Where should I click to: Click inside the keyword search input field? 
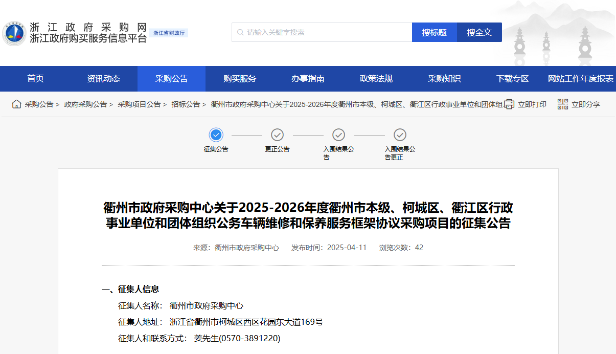pyautogui.click(x=317, y=32)
